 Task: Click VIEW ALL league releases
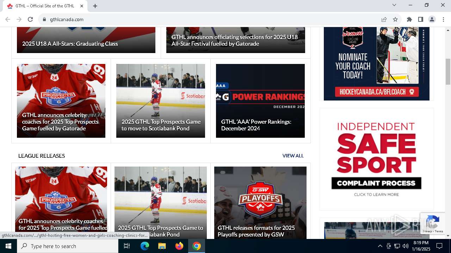[x=293, y=156]
